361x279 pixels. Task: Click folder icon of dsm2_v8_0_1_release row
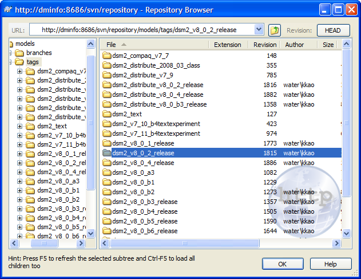click(x=107, y=143)
